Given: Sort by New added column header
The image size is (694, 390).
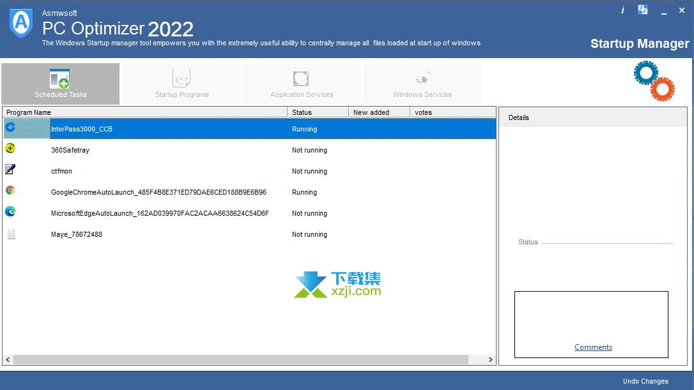Looking at the screenshot, I should click(x=380, y=112).
